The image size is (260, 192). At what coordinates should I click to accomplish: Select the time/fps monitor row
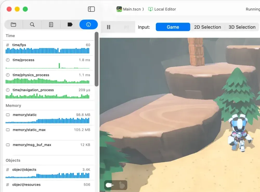[48, 48]
